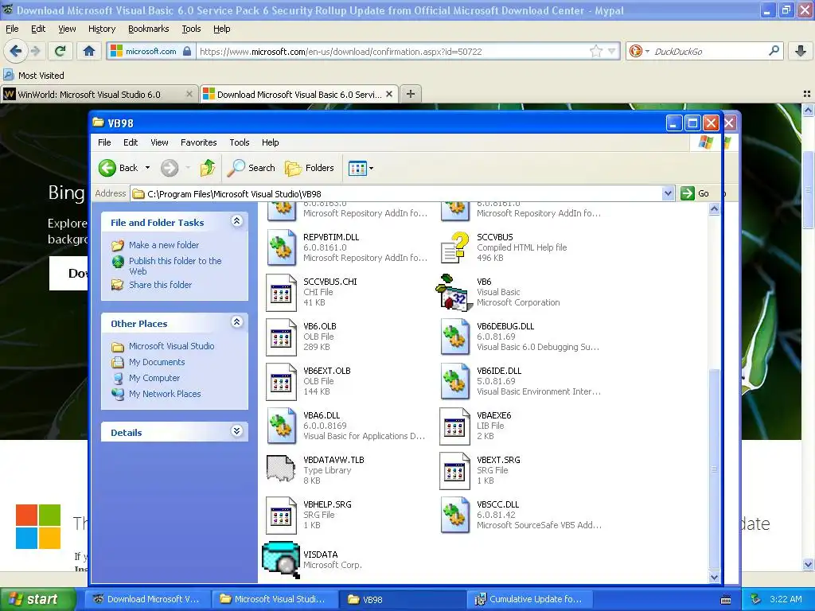The image size is (815, 611).
Task: Open the Tools menu in VB98 window
Action: click(239, 142)
